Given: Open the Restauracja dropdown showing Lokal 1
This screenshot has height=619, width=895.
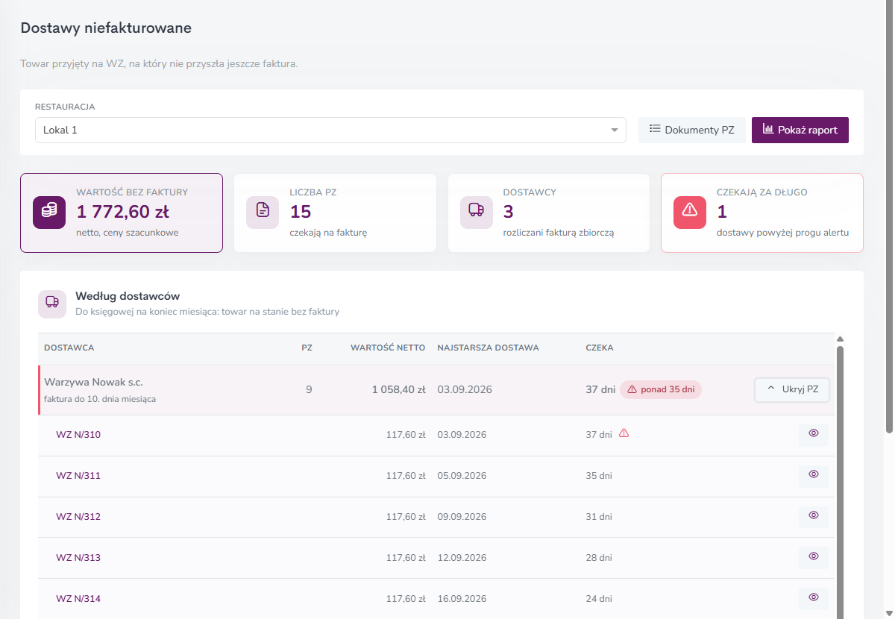Looking at the screenshot, I should coord(330,130).
